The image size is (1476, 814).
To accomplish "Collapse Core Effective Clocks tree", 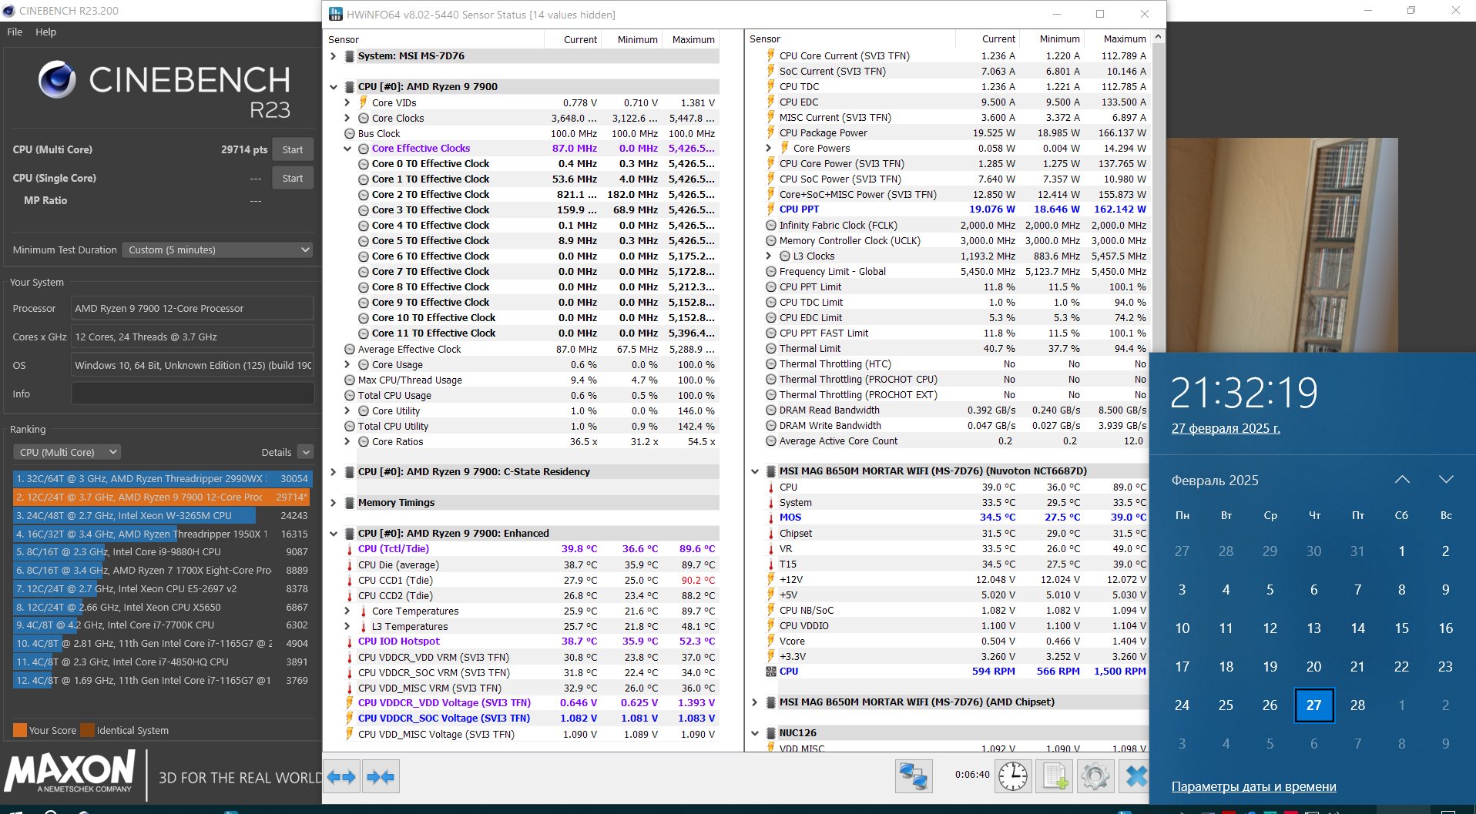I will (x=347, y=149).
